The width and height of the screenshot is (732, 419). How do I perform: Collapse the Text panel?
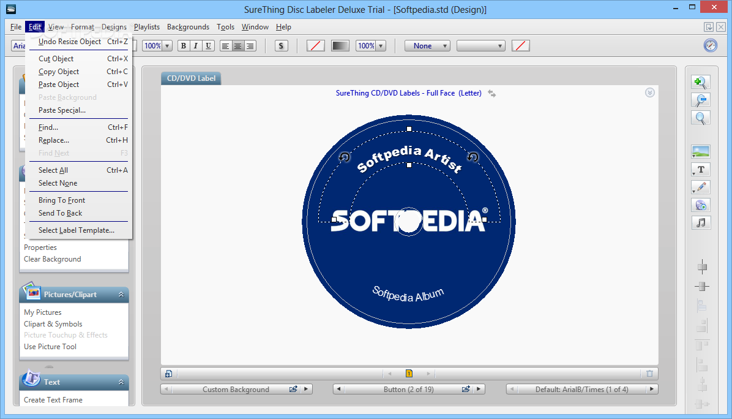tap(121, 382)
